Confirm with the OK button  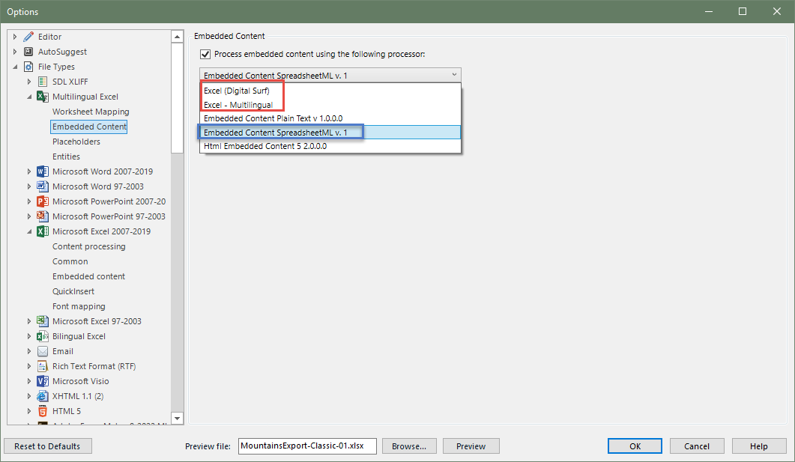pos(635,446)
